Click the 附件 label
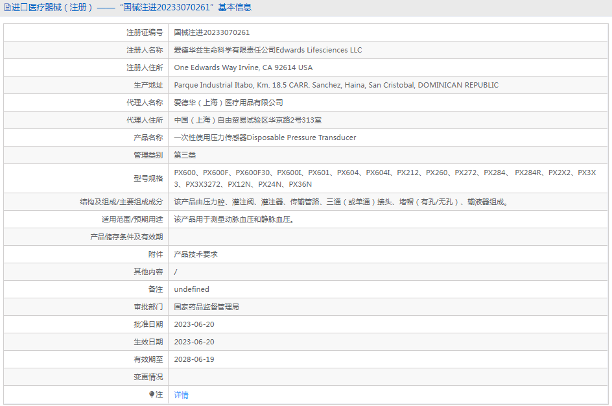The width and height of the screenshot is (612, 406). [x=156, y=254]
